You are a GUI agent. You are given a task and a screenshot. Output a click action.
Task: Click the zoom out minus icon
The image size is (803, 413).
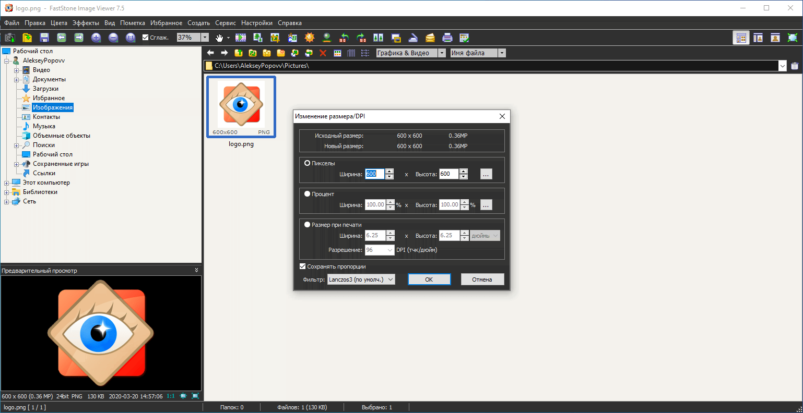click(113, 38)
